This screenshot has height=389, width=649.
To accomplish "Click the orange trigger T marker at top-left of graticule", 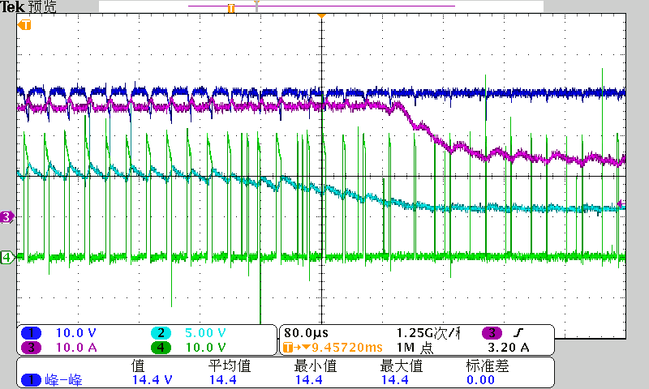I will [x=24, y=25].
